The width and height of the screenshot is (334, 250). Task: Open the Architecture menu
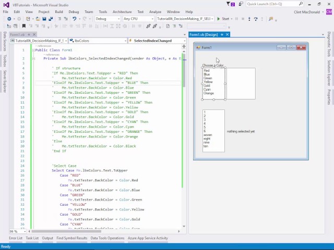[x=122, y=12]
